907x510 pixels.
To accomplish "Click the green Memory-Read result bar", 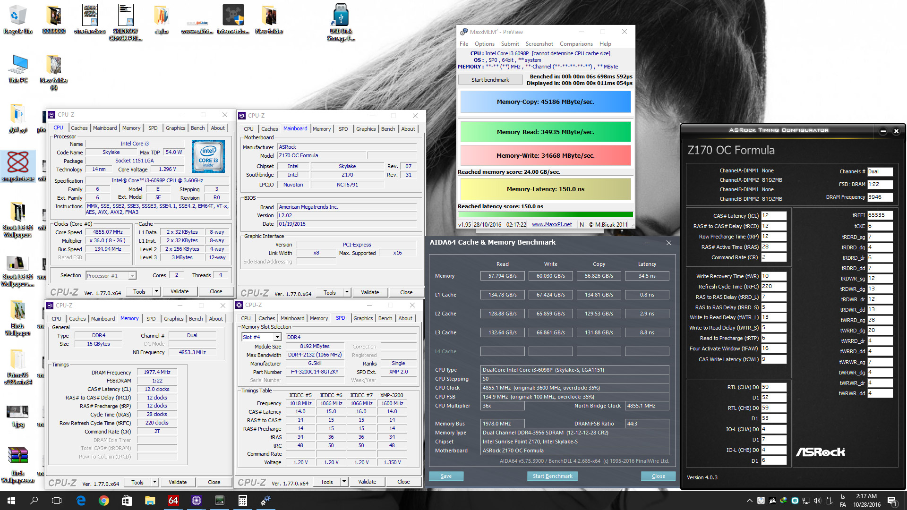I will [546, 132].
